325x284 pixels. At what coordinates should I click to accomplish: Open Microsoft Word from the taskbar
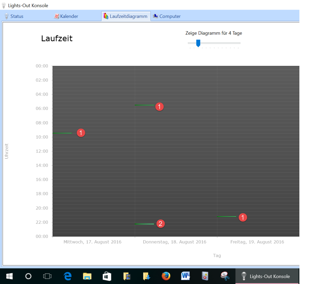pyautogui.click(x=185, y=276)
